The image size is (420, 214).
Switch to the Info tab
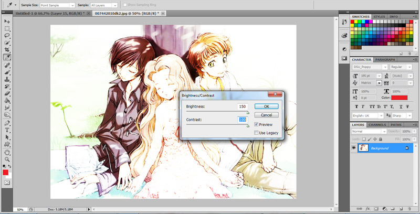(x=393, y=17)
